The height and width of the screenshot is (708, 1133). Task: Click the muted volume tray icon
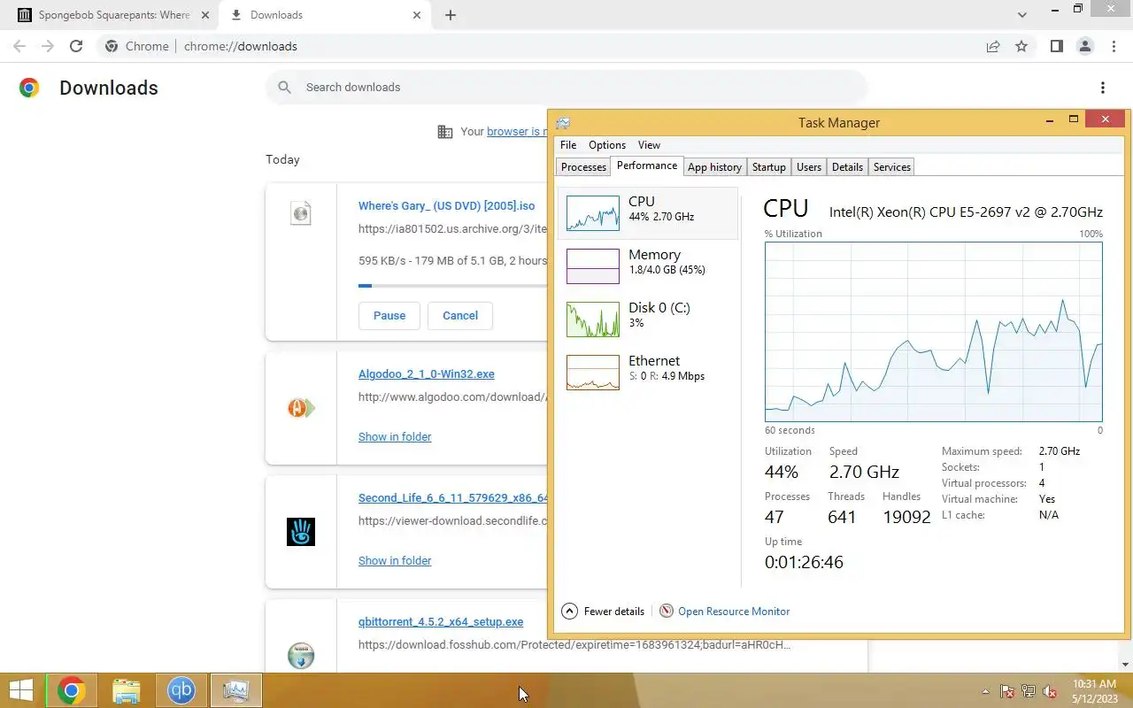(1050, 691)
